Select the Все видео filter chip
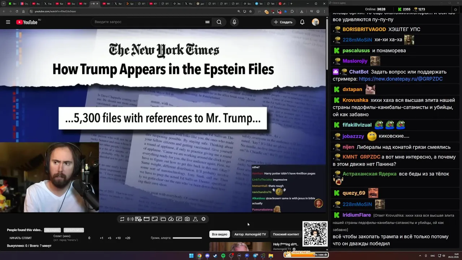This screenshot has height=260, width=462. click(x=219, y=234)
